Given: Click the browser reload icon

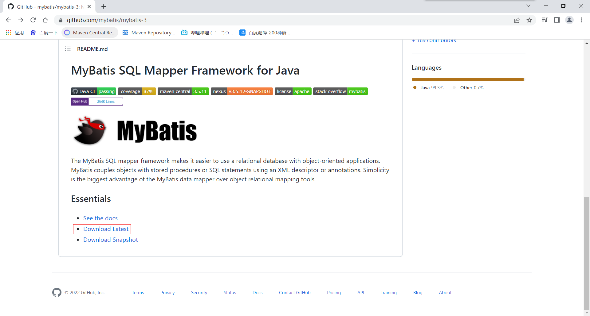Looking at the screenshot, I should point(33,20).
